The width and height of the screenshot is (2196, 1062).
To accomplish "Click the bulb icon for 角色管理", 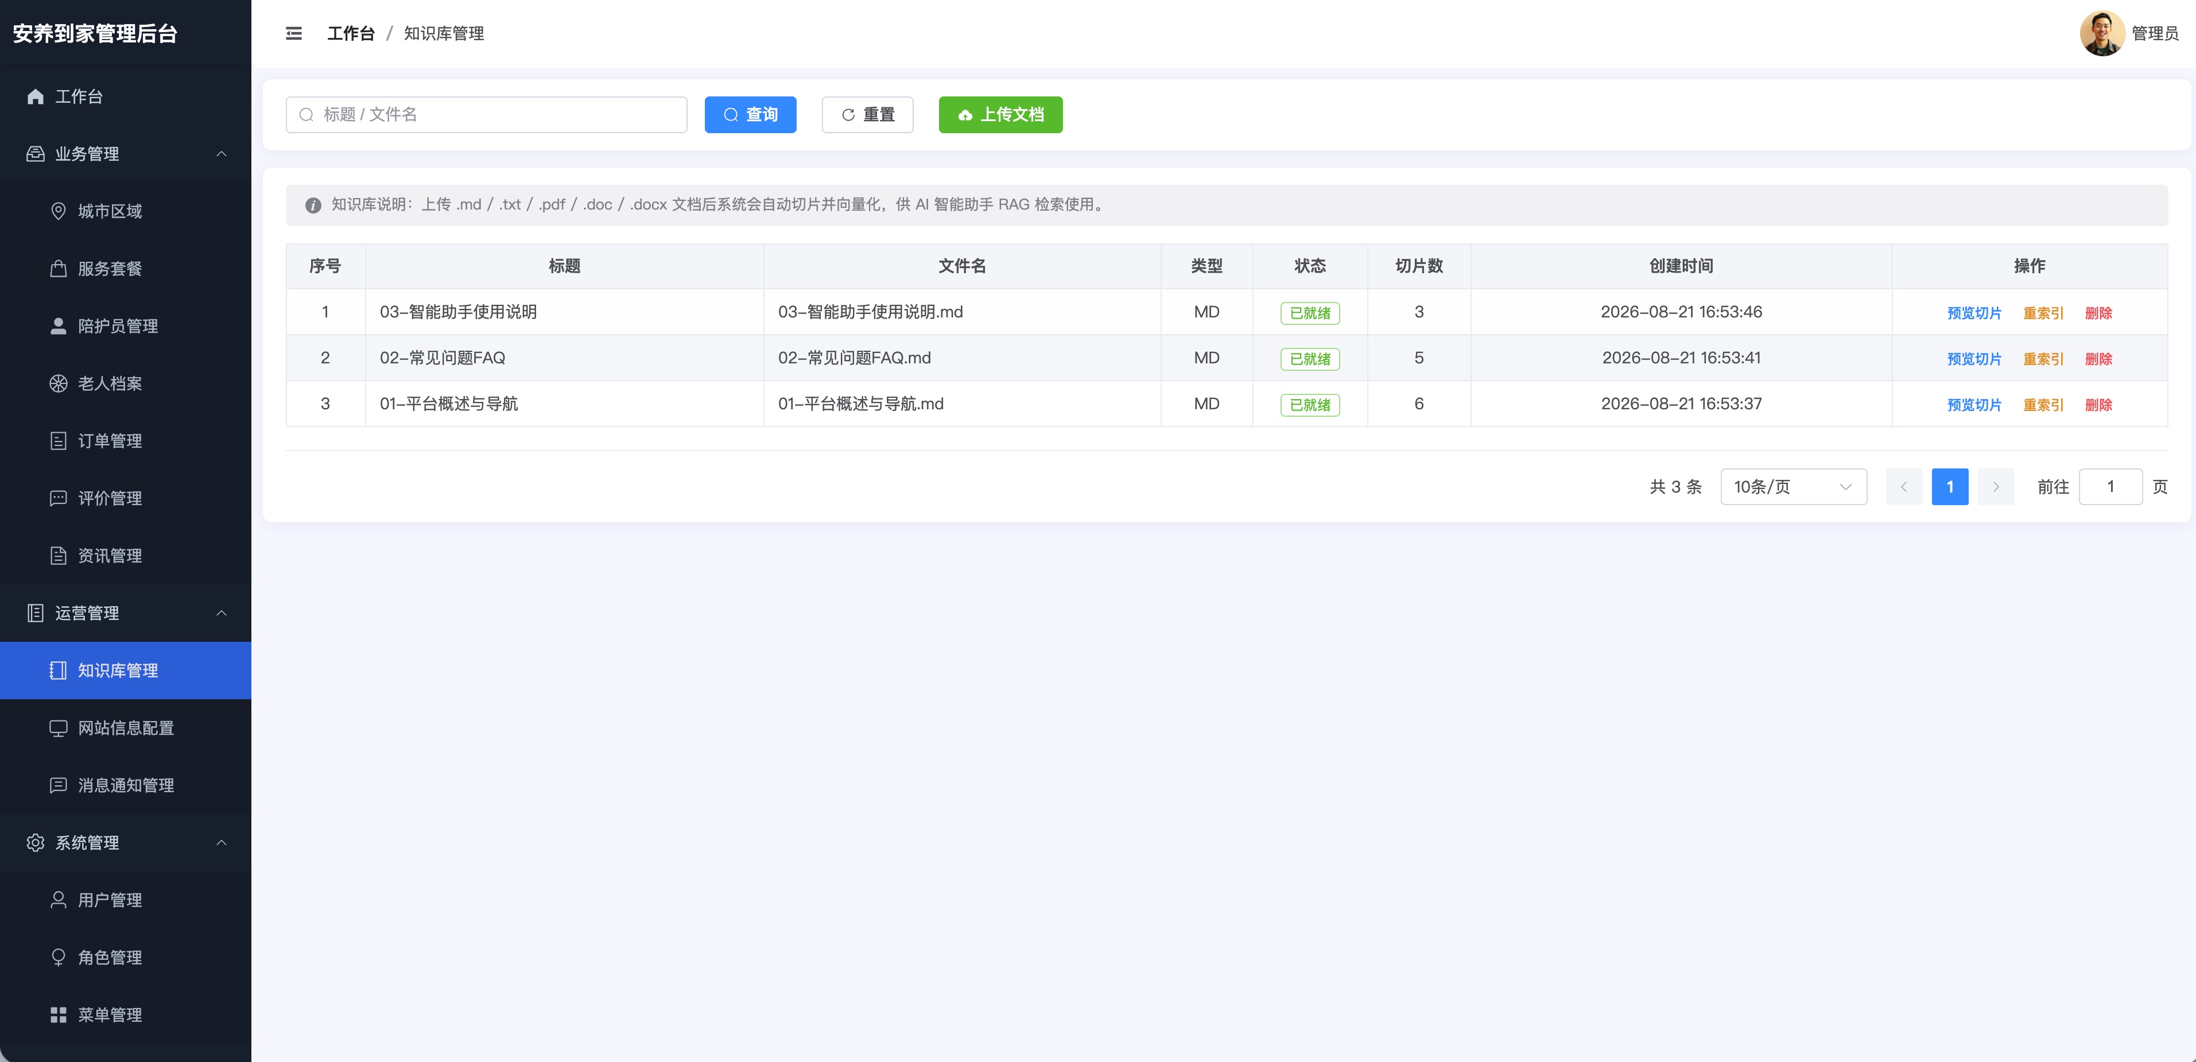I will click(x=58, y=957).
